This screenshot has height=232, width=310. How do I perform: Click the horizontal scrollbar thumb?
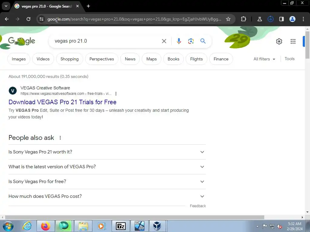pos(134,217)
